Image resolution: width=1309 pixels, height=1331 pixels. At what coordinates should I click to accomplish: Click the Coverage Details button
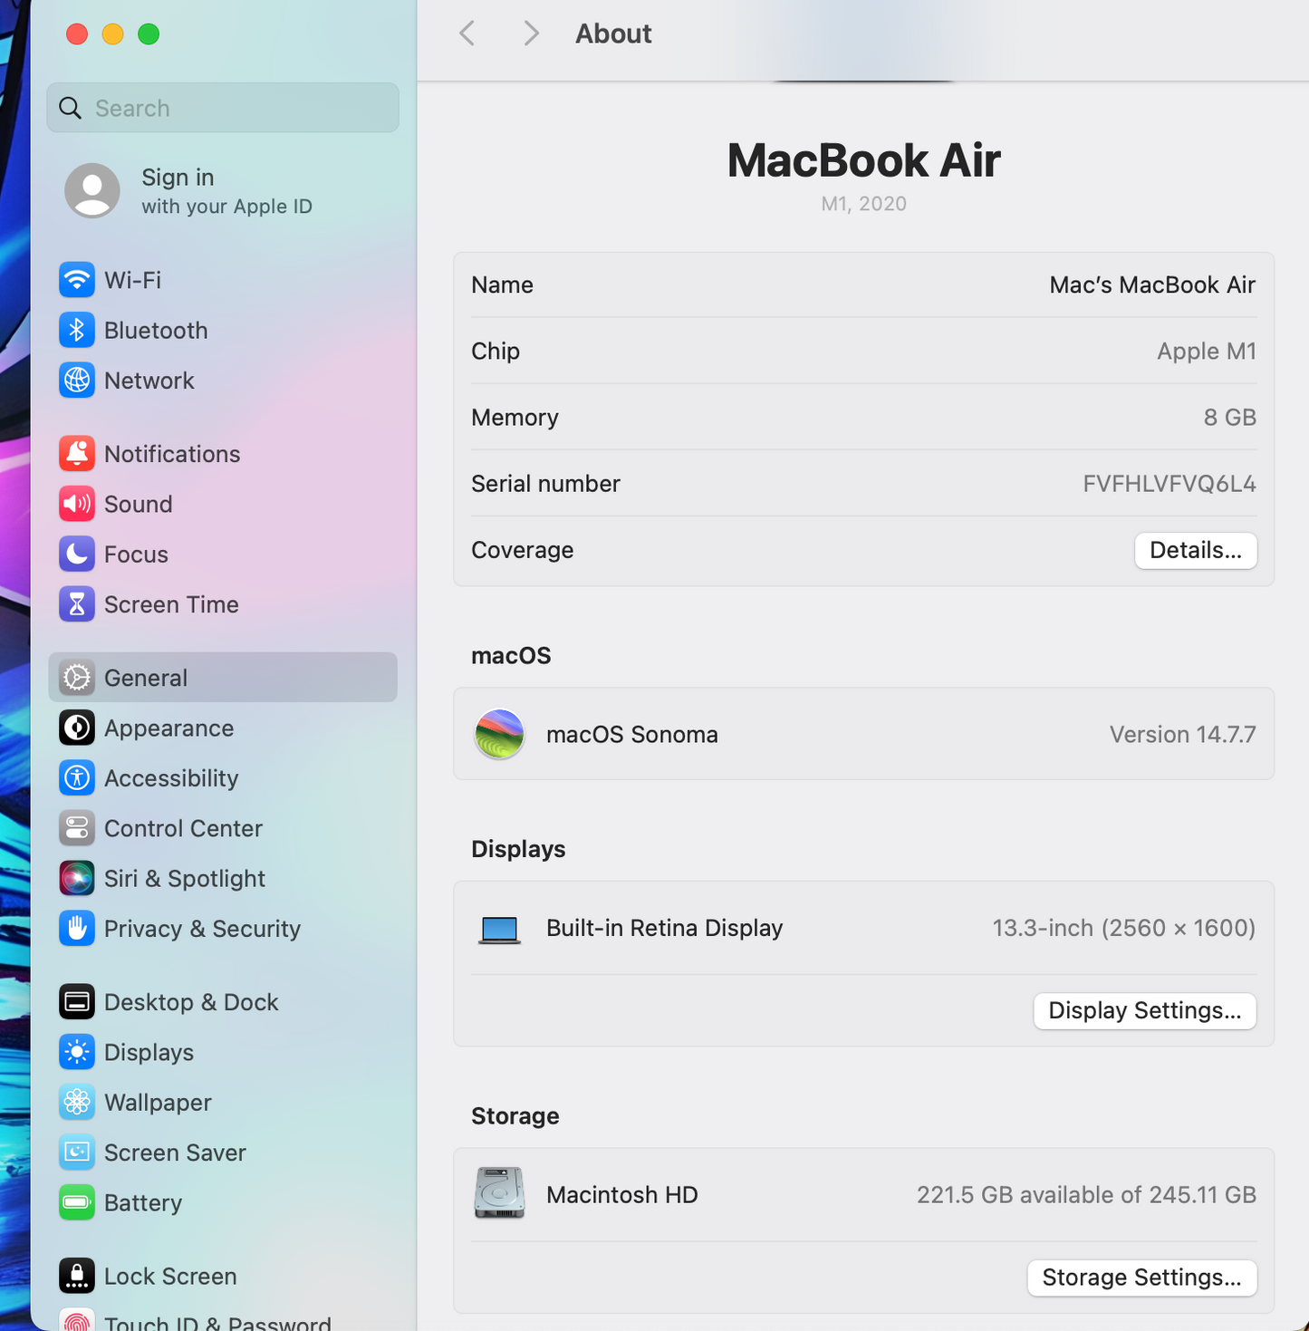(1195, 550)
